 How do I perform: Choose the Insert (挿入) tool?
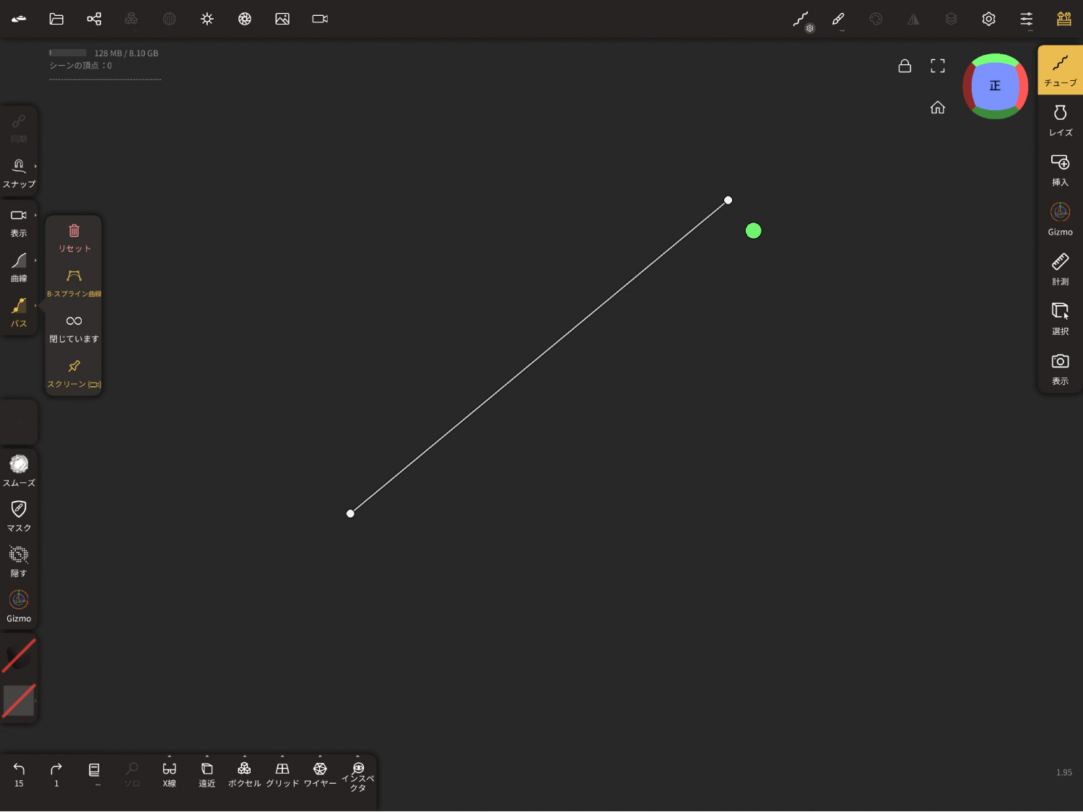1060,170
